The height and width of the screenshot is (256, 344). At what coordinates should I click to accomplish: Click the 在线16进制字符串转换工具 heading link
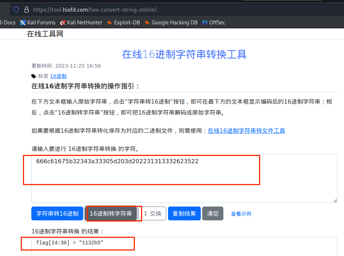[184, 54]
